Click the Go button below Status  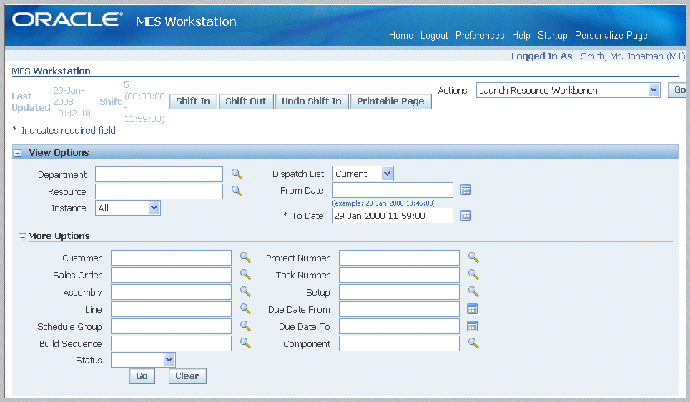[142, 376]
